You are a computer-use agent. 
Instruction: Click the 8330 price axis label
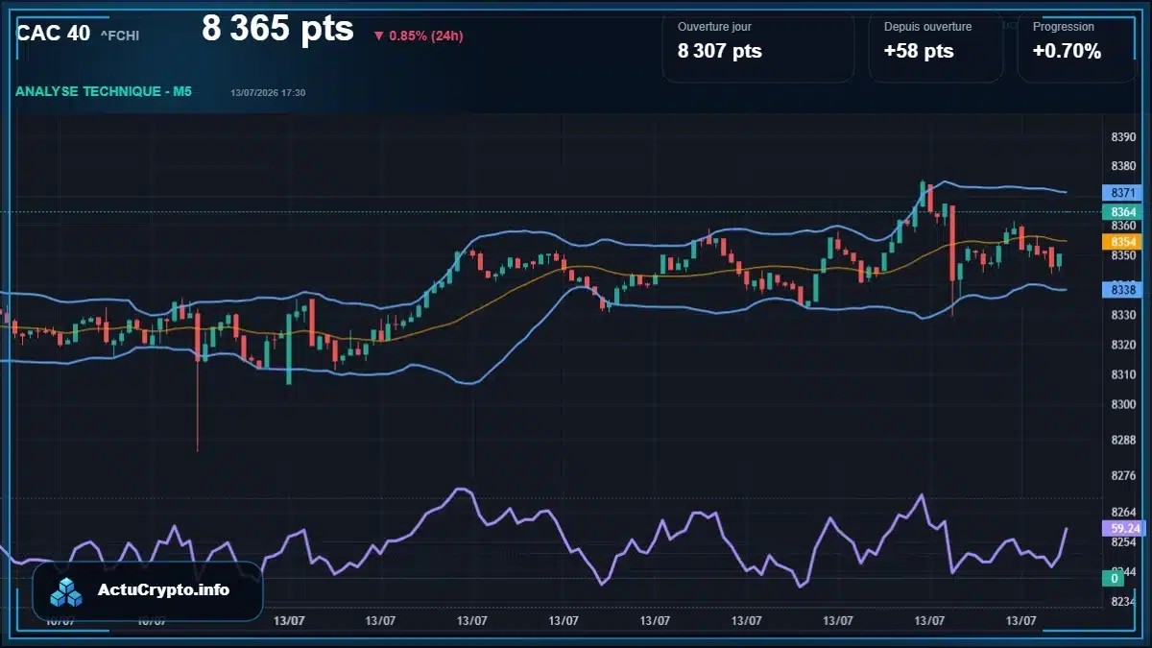click(1123, 315)
